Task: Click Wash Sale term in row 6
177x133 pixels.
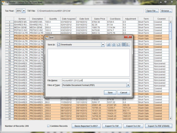Action: pos(146,36)
